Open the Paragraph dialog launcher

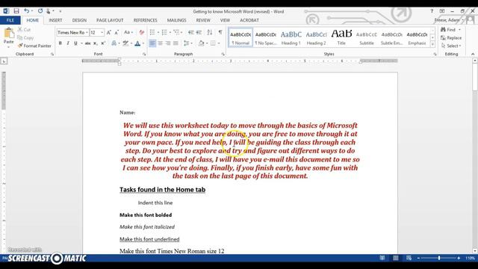[x=223, y=54]
